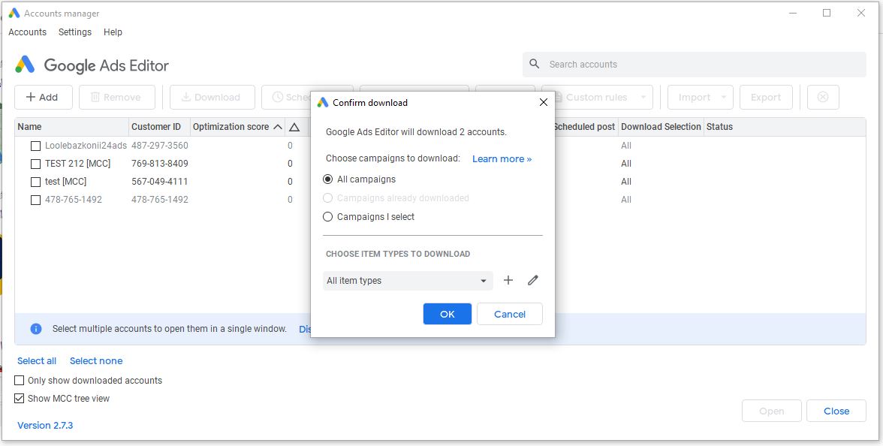Click the plus icon to add item type set
This screenshot has height=446, width=883.
pos(508,281)
